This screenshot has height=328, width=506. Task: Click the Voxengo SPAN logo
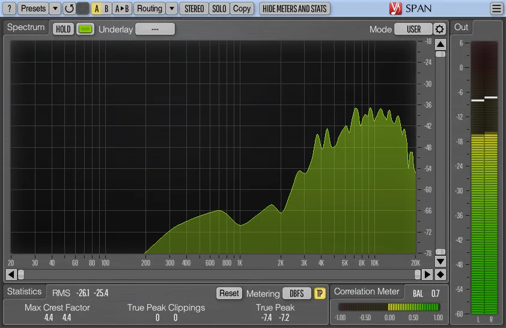pyautogui.click(x=410, y=8)
